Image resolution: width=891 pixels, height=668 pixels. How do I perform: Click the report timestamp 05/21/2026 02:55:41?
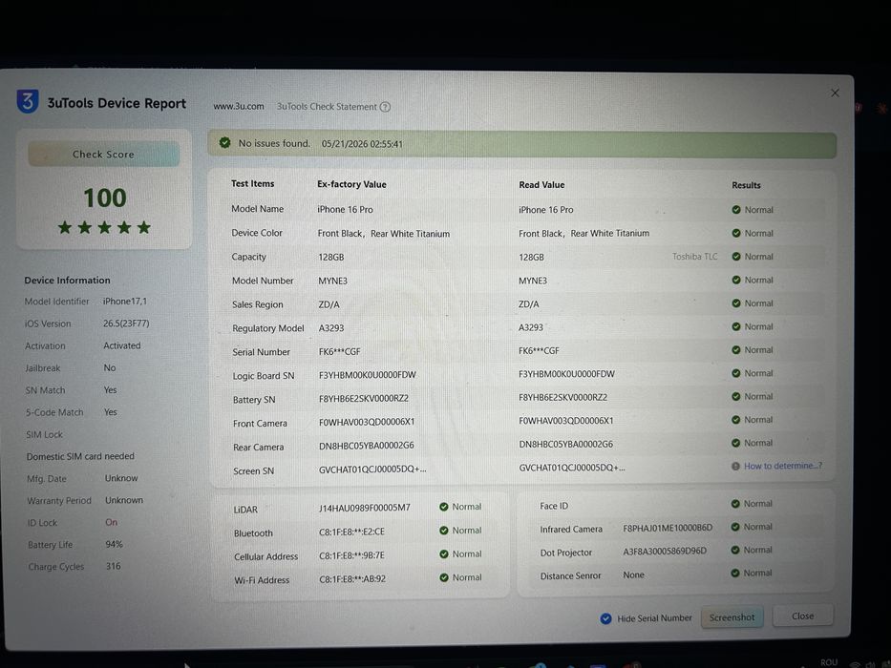pyautogui.click(x=362, y=144)
